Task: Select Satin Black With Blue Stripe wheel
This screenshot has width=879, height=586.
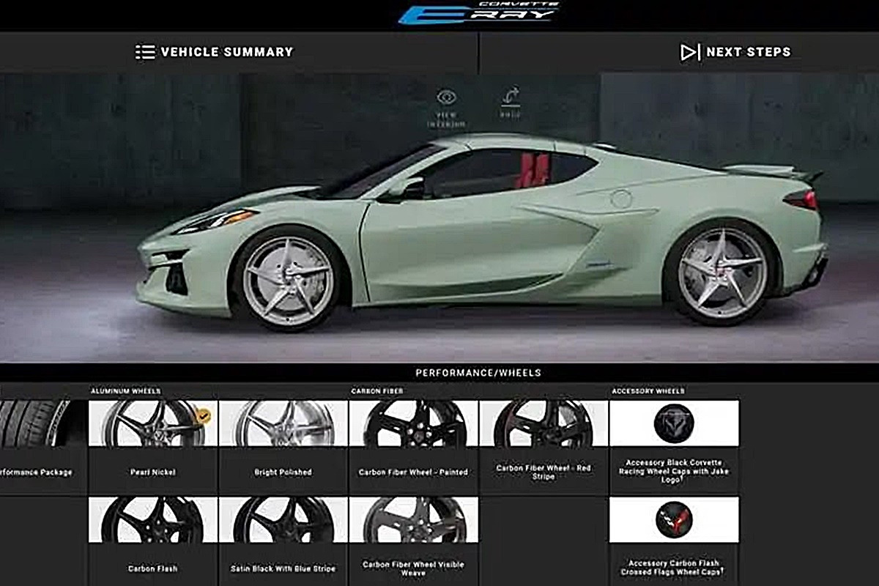Action: point(283,541)
